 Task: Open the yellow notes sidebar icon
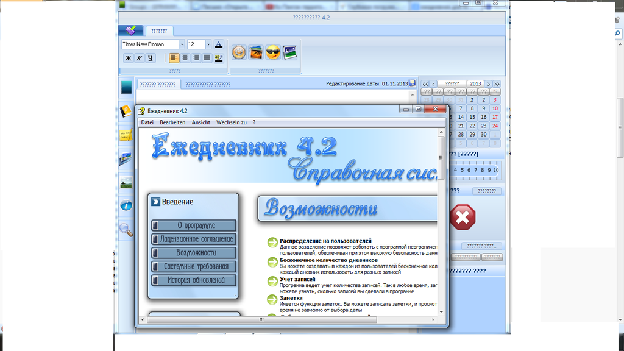126,135
